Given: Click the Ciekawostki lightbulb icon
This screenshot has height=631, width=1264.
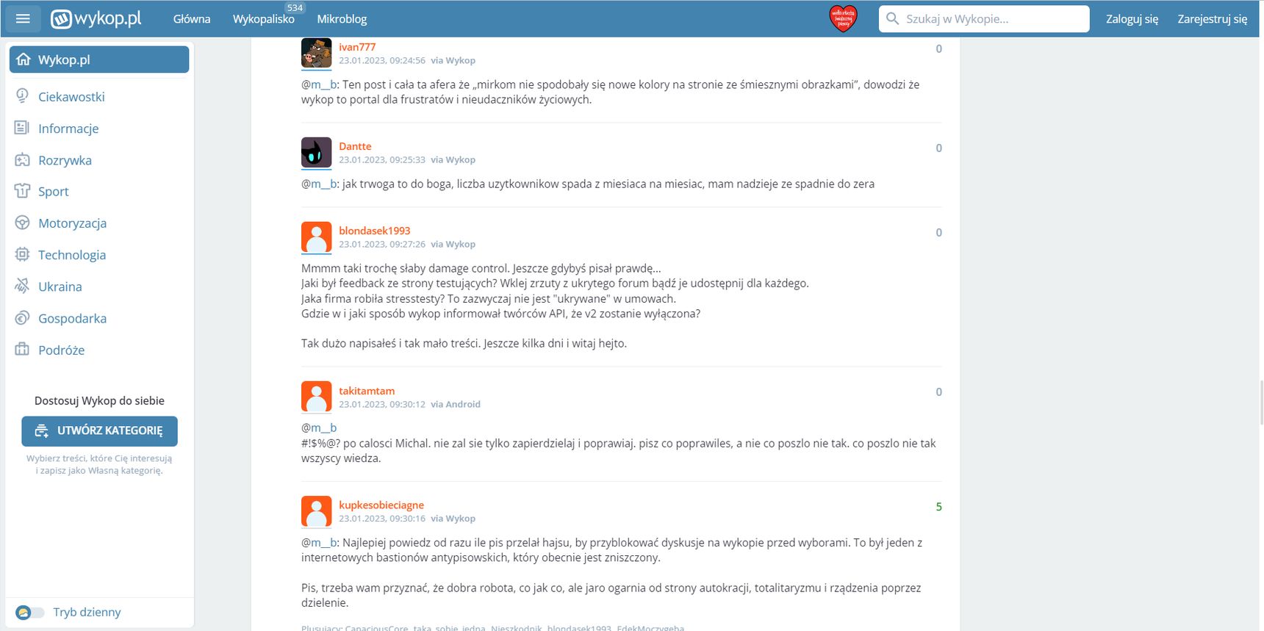Looking at the screenshot, I should click(22, 96).
